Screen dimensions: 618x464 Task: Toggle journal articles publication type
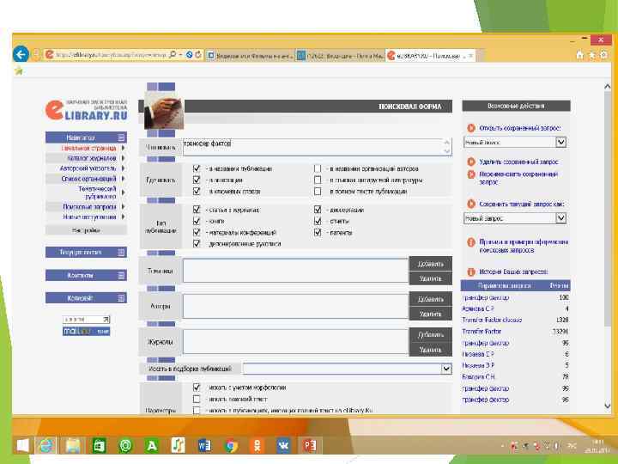(x=197, y=210)
